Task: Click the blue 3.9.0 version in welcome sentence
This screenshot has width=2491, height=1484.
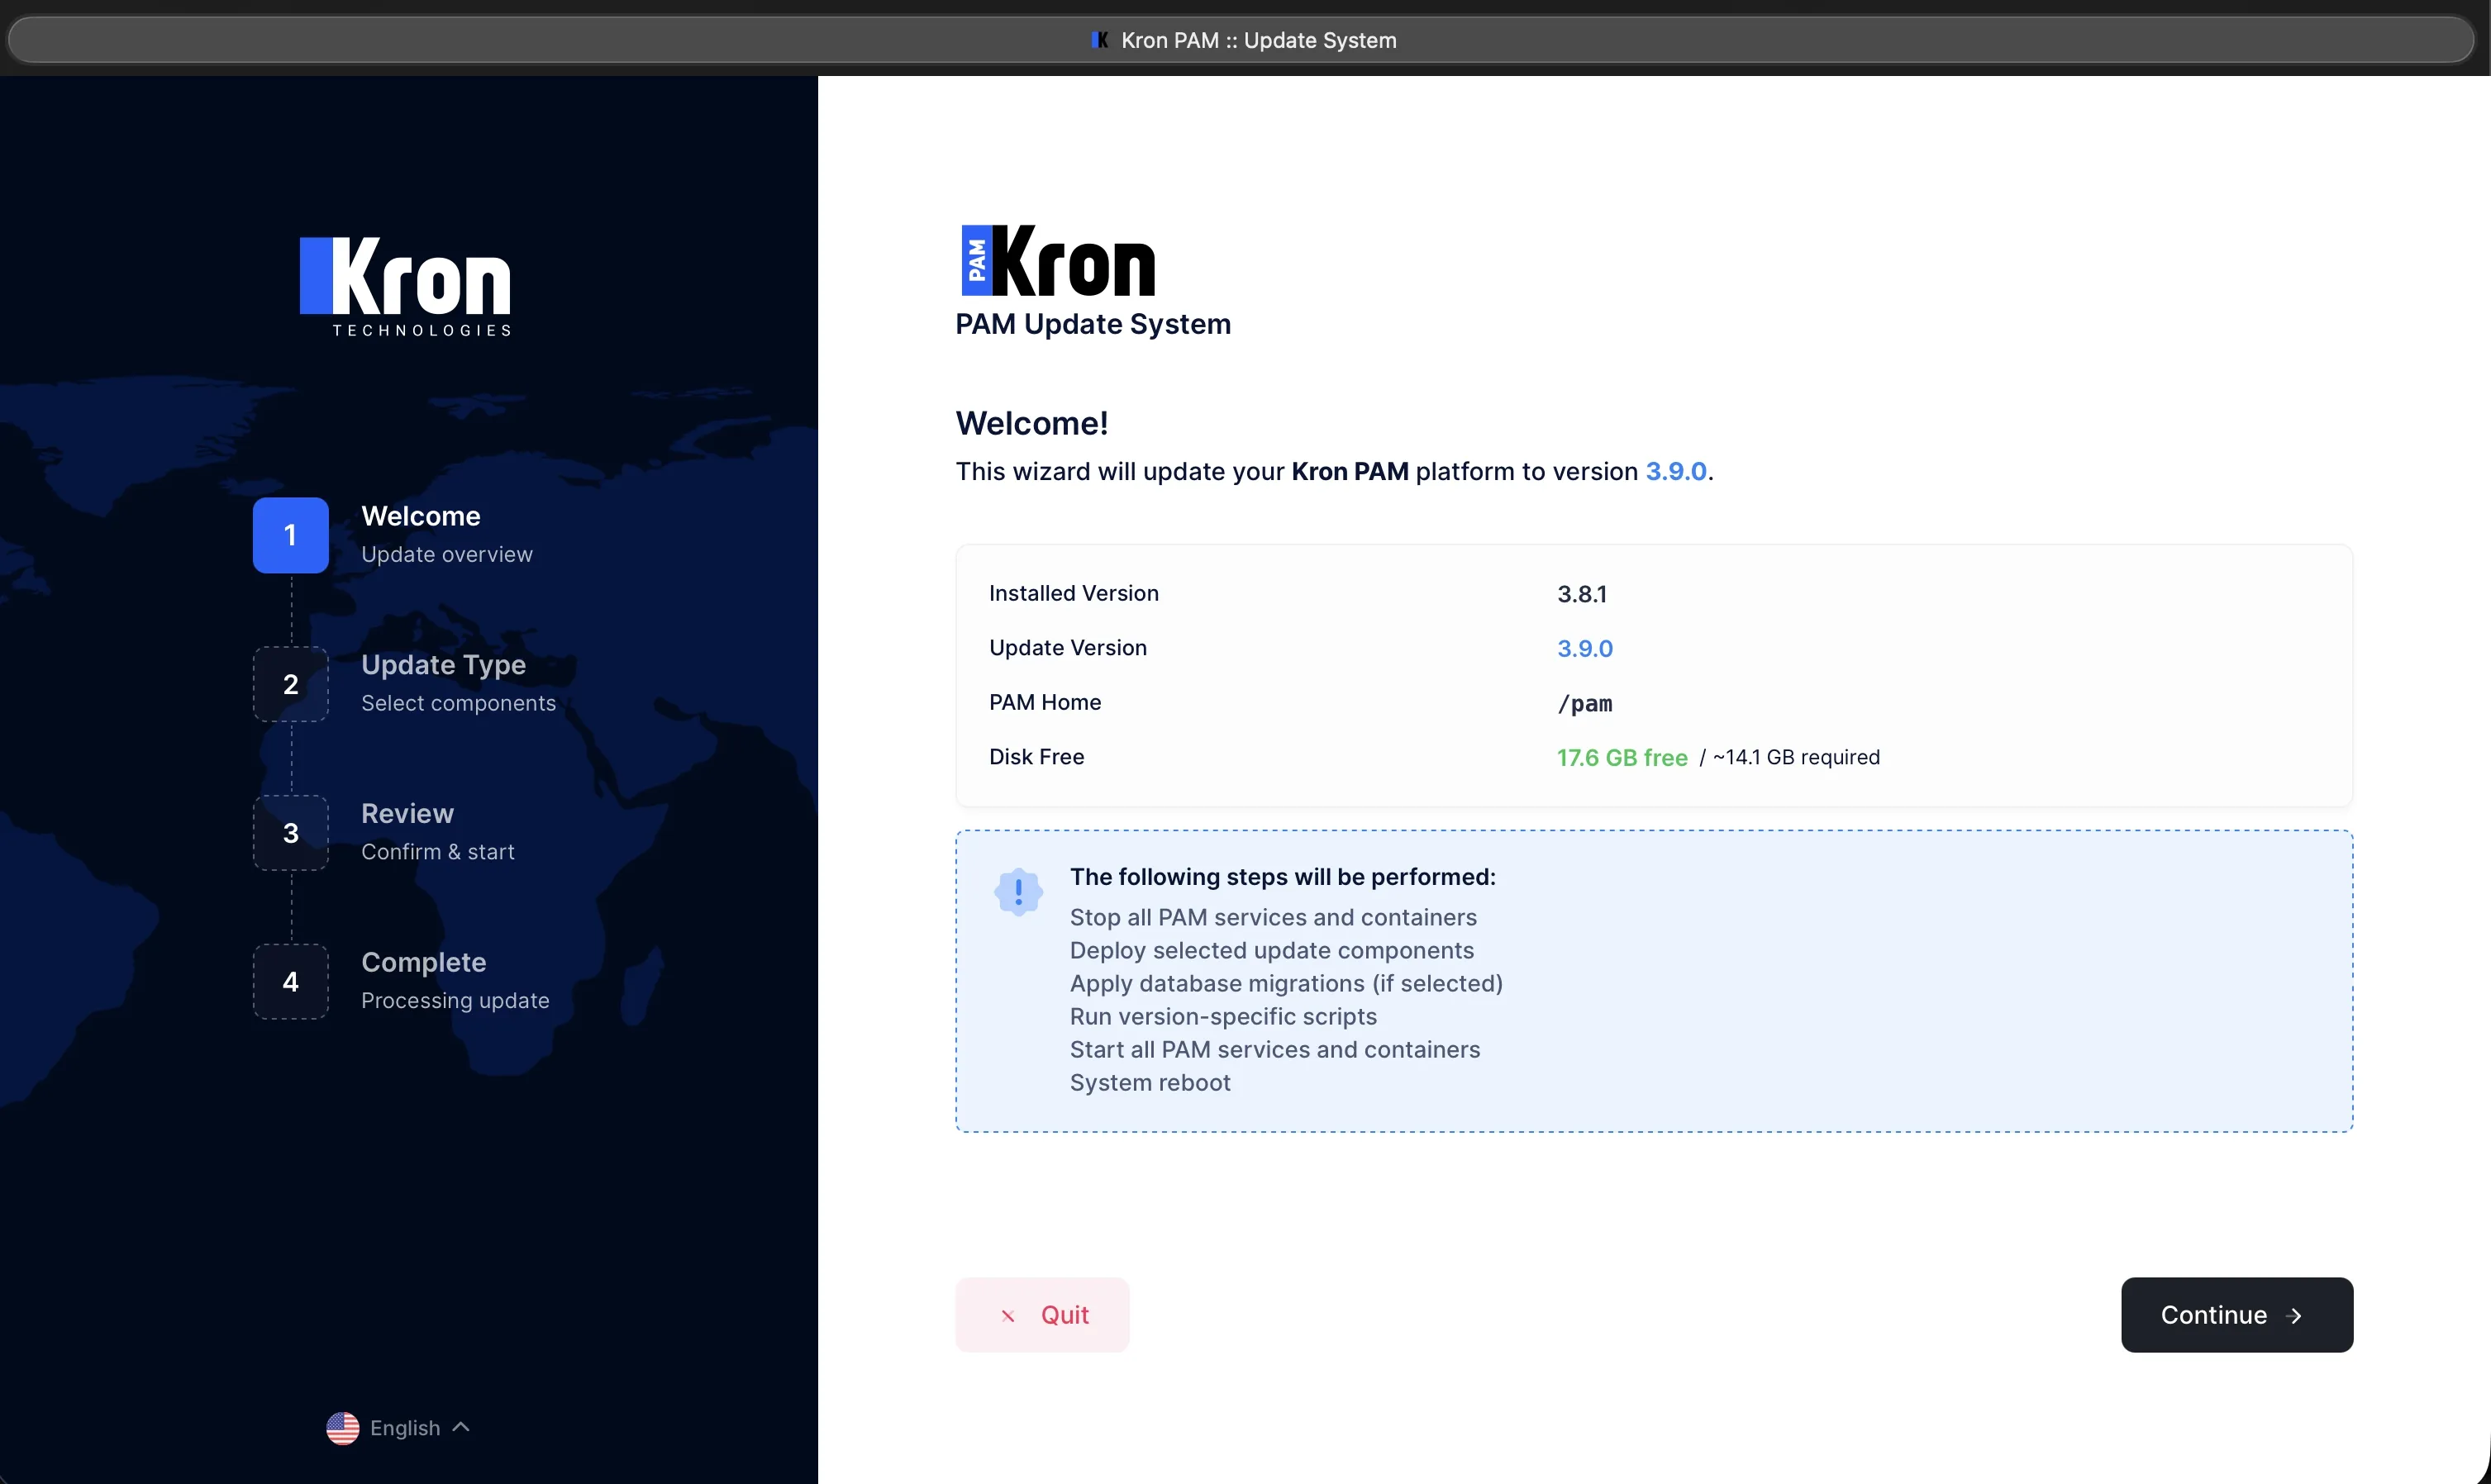Action: pos(1676,471)
